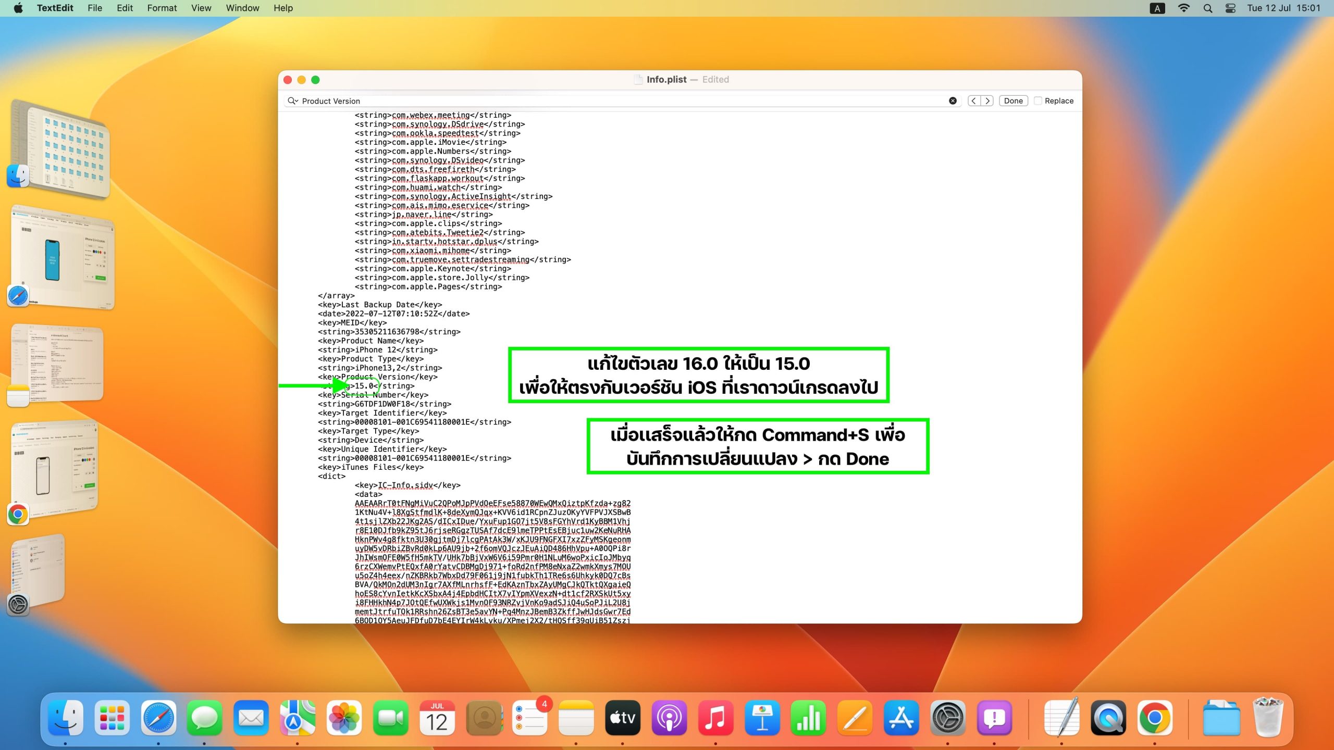Open TextEdit from the Dock
1334x750 pixels.
tap(1061, 718)
